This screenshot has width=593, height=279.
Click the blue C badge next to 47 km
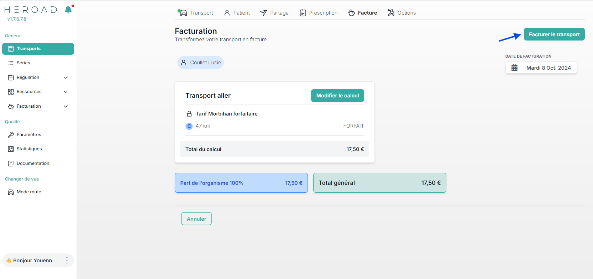click(189, 126)
